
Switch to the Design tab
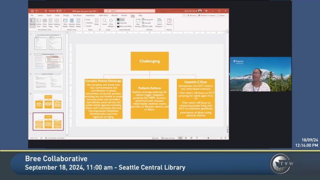pos(65,15)
